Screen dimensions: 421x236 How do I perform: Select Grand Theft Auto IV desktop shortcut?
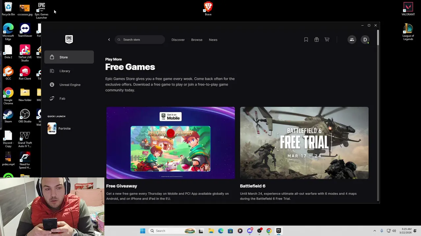[25, 139]
